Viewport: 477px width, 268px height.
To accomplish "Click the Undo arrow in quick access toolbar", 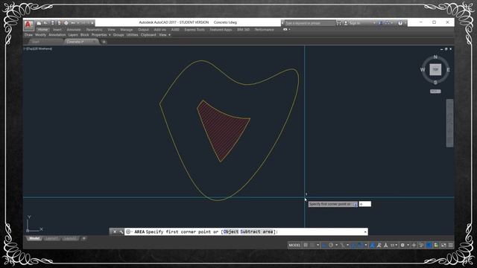I will [73, 23].
